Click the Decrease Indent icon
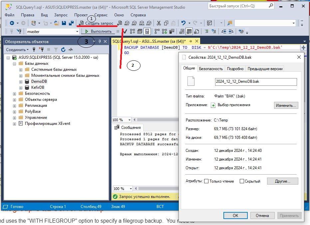The image size is (310, 225). (224, 31)
